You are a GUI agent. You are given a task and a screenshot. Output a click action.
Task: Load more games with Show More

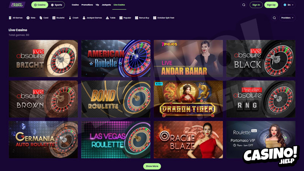pyautogui.click(x=152, y=166)
